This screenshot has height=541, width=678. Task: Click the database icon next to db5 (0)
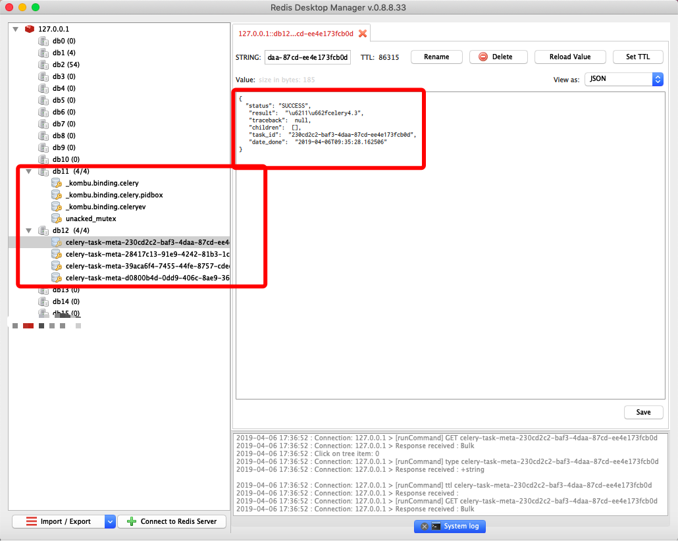(x=43, y=100)
